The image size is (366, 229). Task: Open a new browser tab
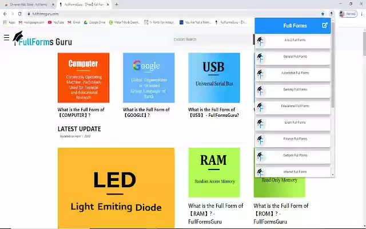(x=117, y=5)
